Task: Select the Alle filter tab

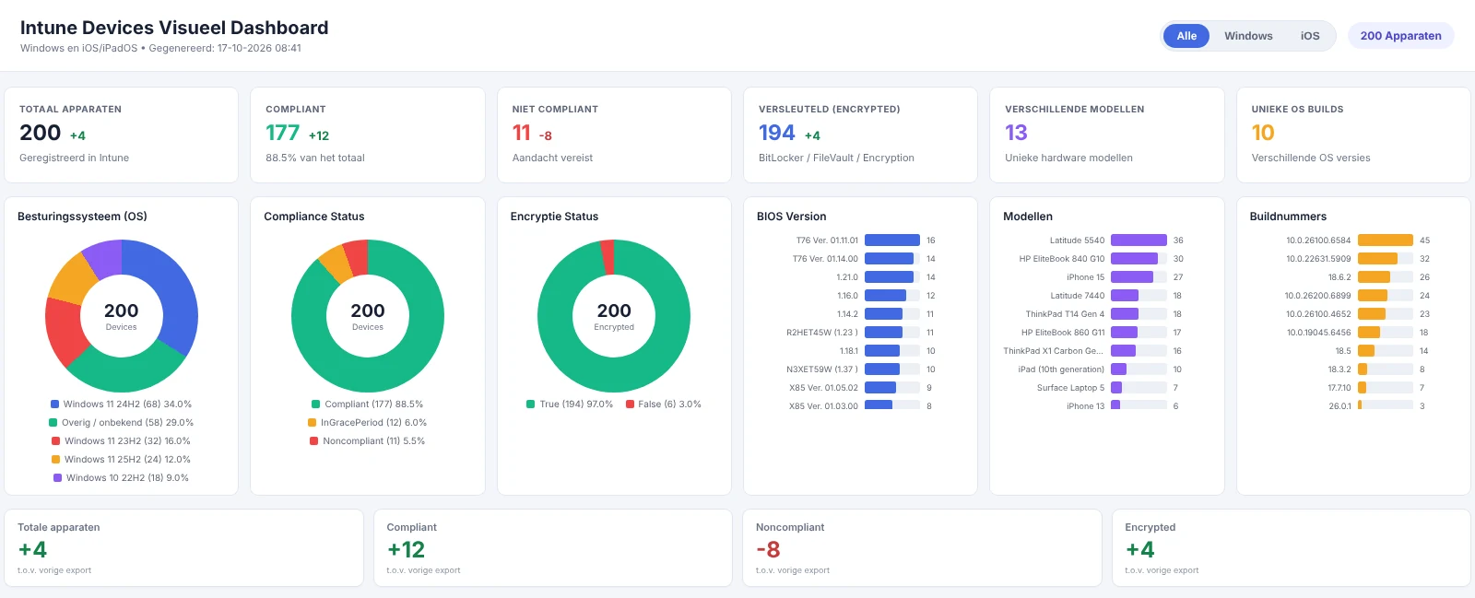Action: [x=1186, y=36]
